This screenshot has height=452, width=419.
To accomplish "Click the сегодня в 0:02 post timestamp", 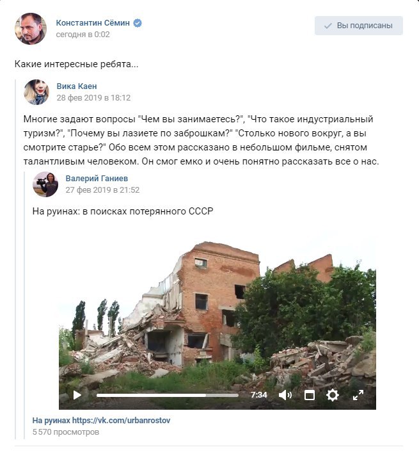I will 83,35.
